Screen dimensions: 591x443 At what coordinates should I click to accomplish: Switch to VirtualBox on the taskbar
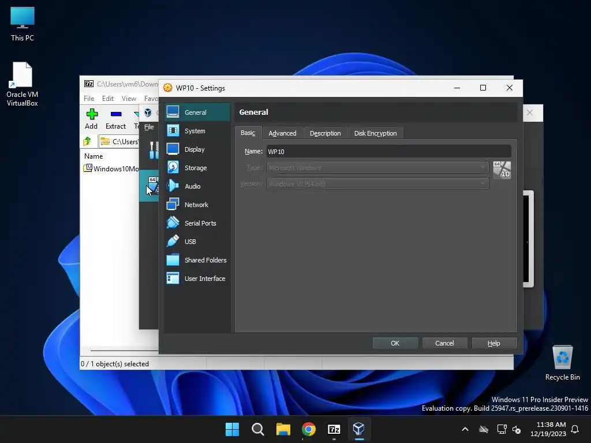point(359,429)
